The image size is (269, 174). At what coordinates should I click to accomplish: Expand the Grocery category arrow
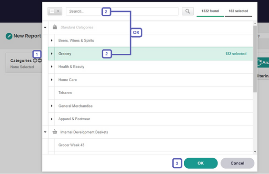click(51, 54)
